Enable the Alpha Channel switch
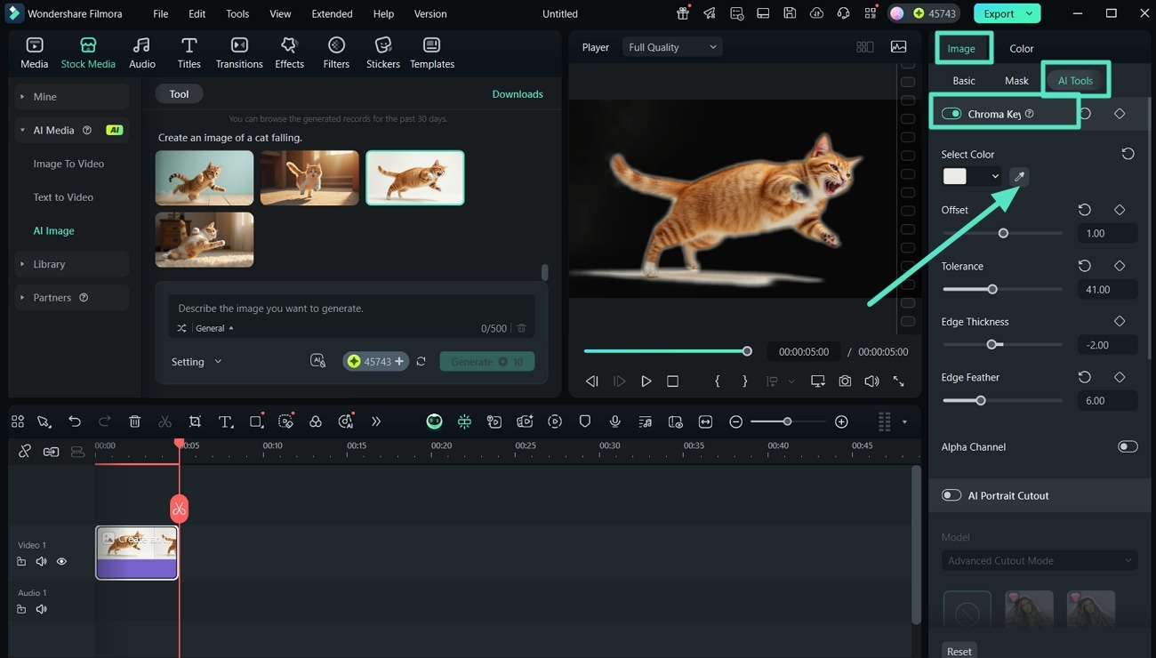Screen dimensions: 1156x658 point(1128,446)
